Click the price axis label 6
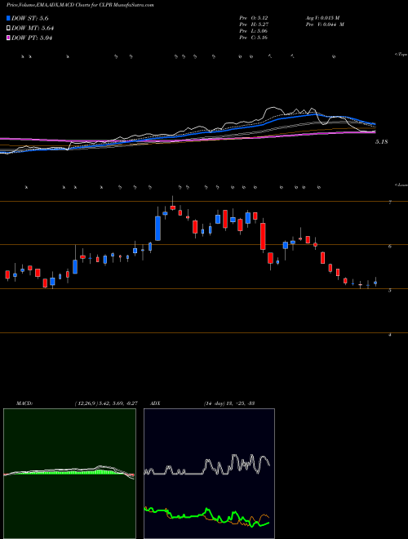This screenshot has width=408, height=539. [390, 246]
